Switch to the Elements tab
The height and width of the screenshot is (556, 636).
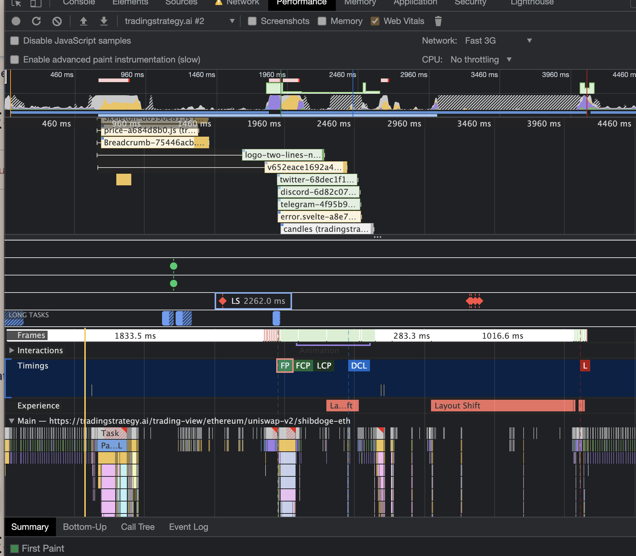point(130,2)
